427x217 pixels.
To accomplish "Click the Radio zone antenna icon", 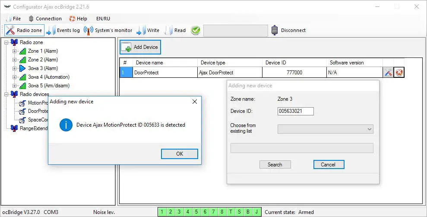I will pos(14,42).
